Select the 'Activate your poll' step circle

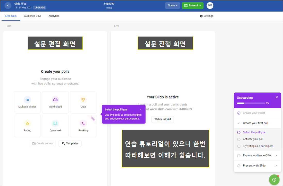(x=239, y=139)
